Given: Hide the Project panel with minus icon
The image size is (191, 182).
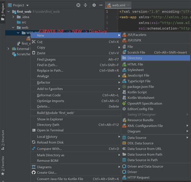Looking at the screenshot, I should [101, 5].
